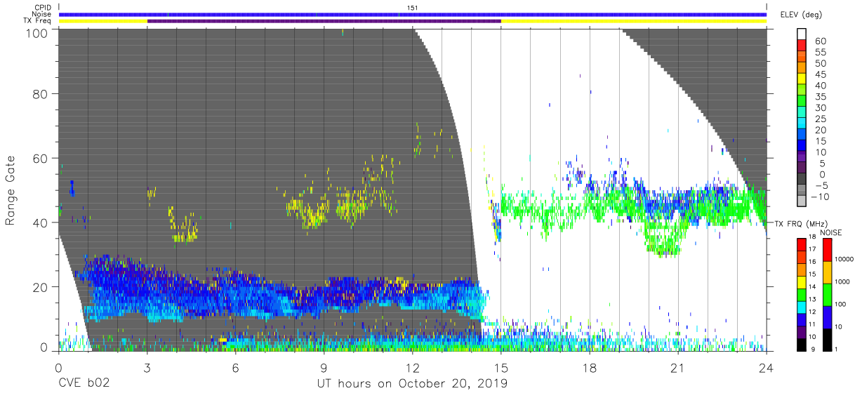This screenshot has height=398, width=862.
Task: Click the red top swatch of NOISE colorbar
Action: (x=827, y=249)
